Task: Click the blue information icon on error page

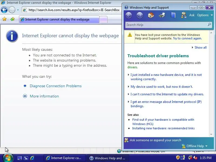Action: coord(12,36)
